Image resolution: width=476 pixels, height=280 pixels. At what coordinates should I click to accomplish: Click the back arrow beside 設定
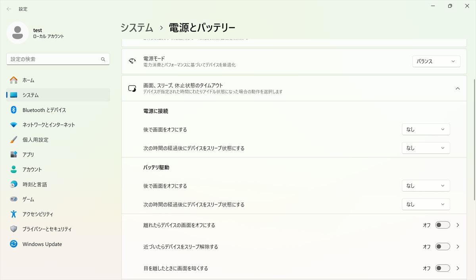(x=9, y=9)
